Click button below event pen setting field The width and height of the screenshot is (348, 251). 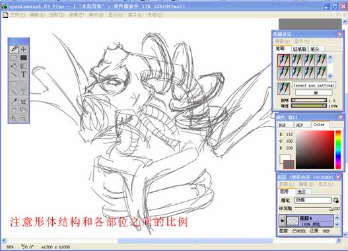314,92
